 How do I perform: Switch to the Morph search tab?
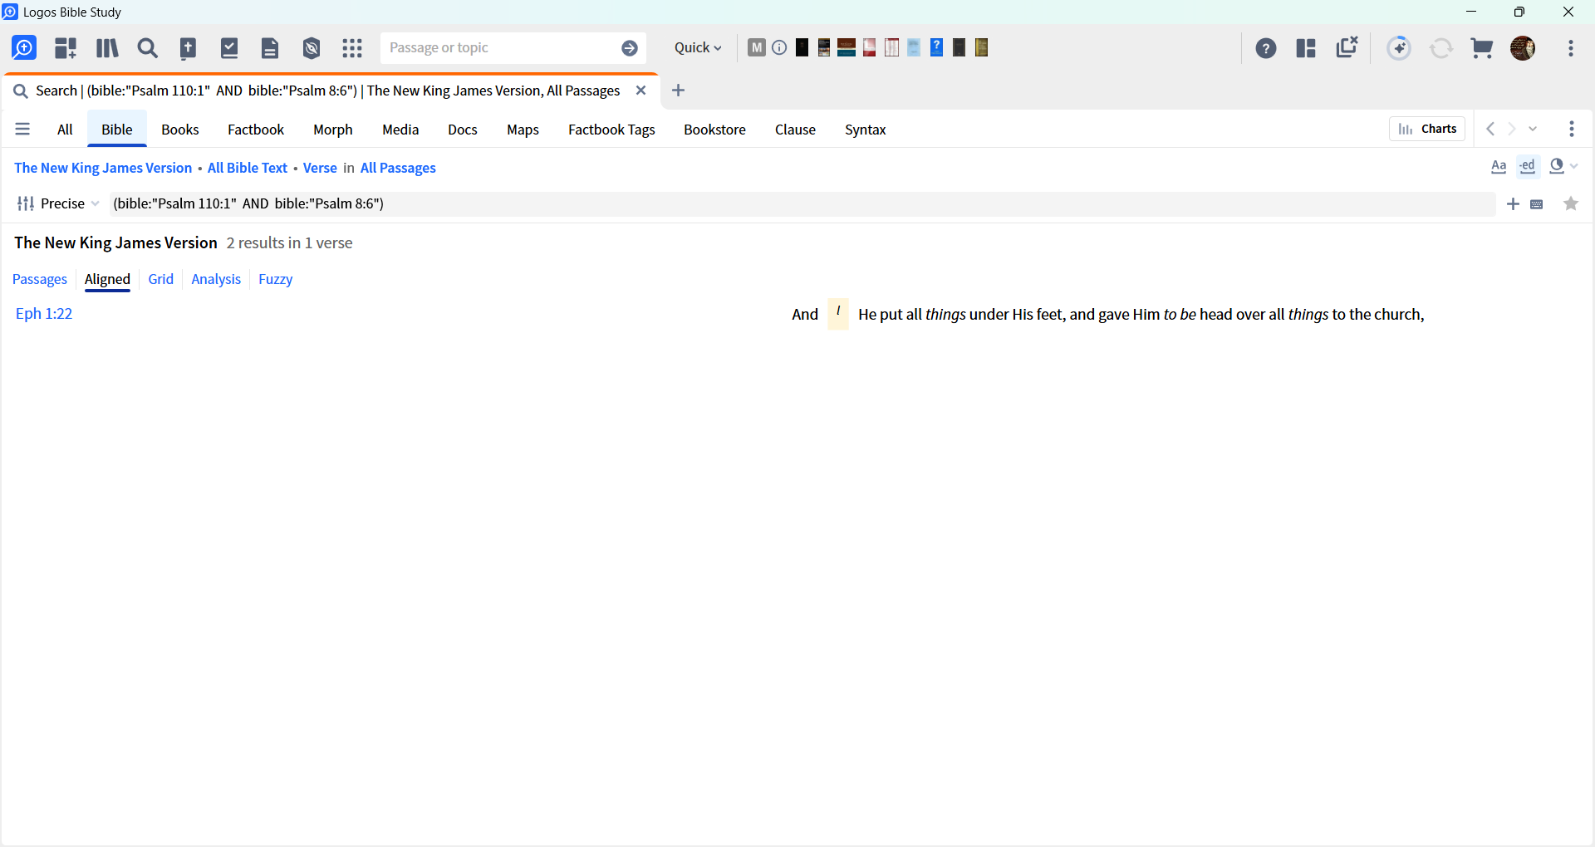tap(333, 130)
